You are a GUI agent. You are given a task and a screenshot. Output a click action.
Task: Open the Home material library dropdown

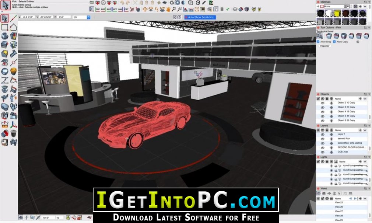[x=347, y=6]
